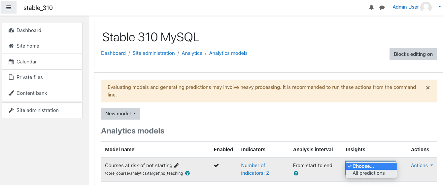Go to Site administration breadcrumb
Screen dimensions: 443x185
pos(153,53)
